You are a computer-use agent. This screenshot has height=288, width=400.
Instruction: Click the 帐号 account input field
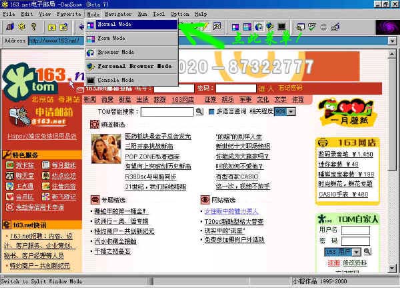click(174, 88)
